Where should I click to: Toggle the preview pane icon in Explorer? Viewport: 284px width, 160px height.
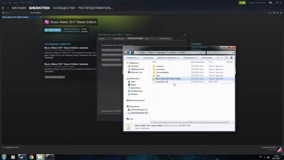(x=226, y=58)
